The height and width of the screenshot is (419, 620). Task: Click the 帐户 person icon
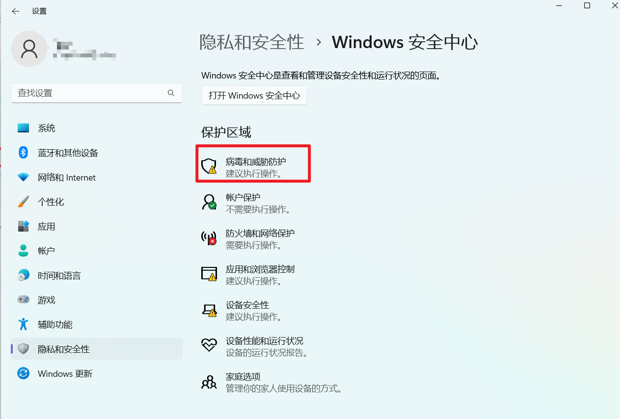pos(23,251)
